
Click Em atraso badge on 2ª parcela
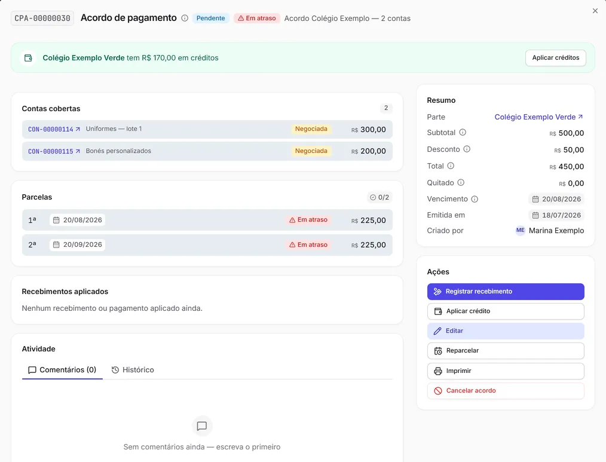point(308,244)
